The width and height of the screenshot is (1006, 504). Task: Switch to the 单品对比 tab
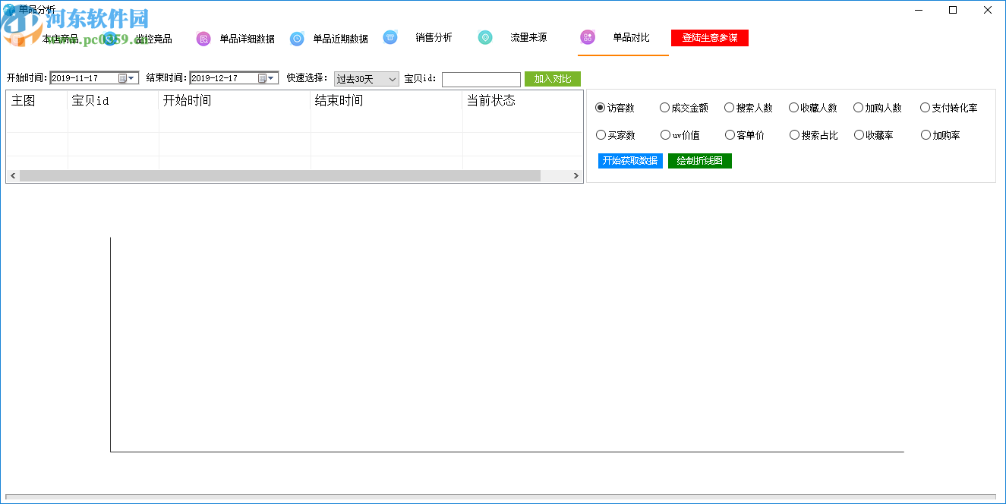623,36
